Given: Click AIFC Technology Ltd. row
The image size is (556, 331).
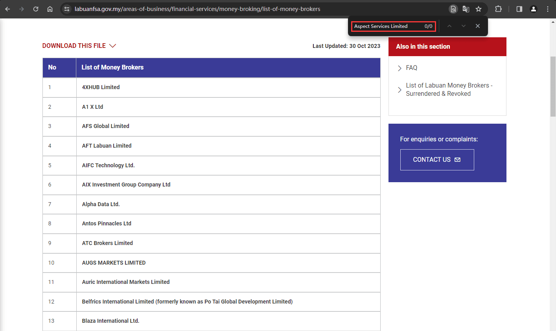Looking at the screenshot, I should pos(212,165).
